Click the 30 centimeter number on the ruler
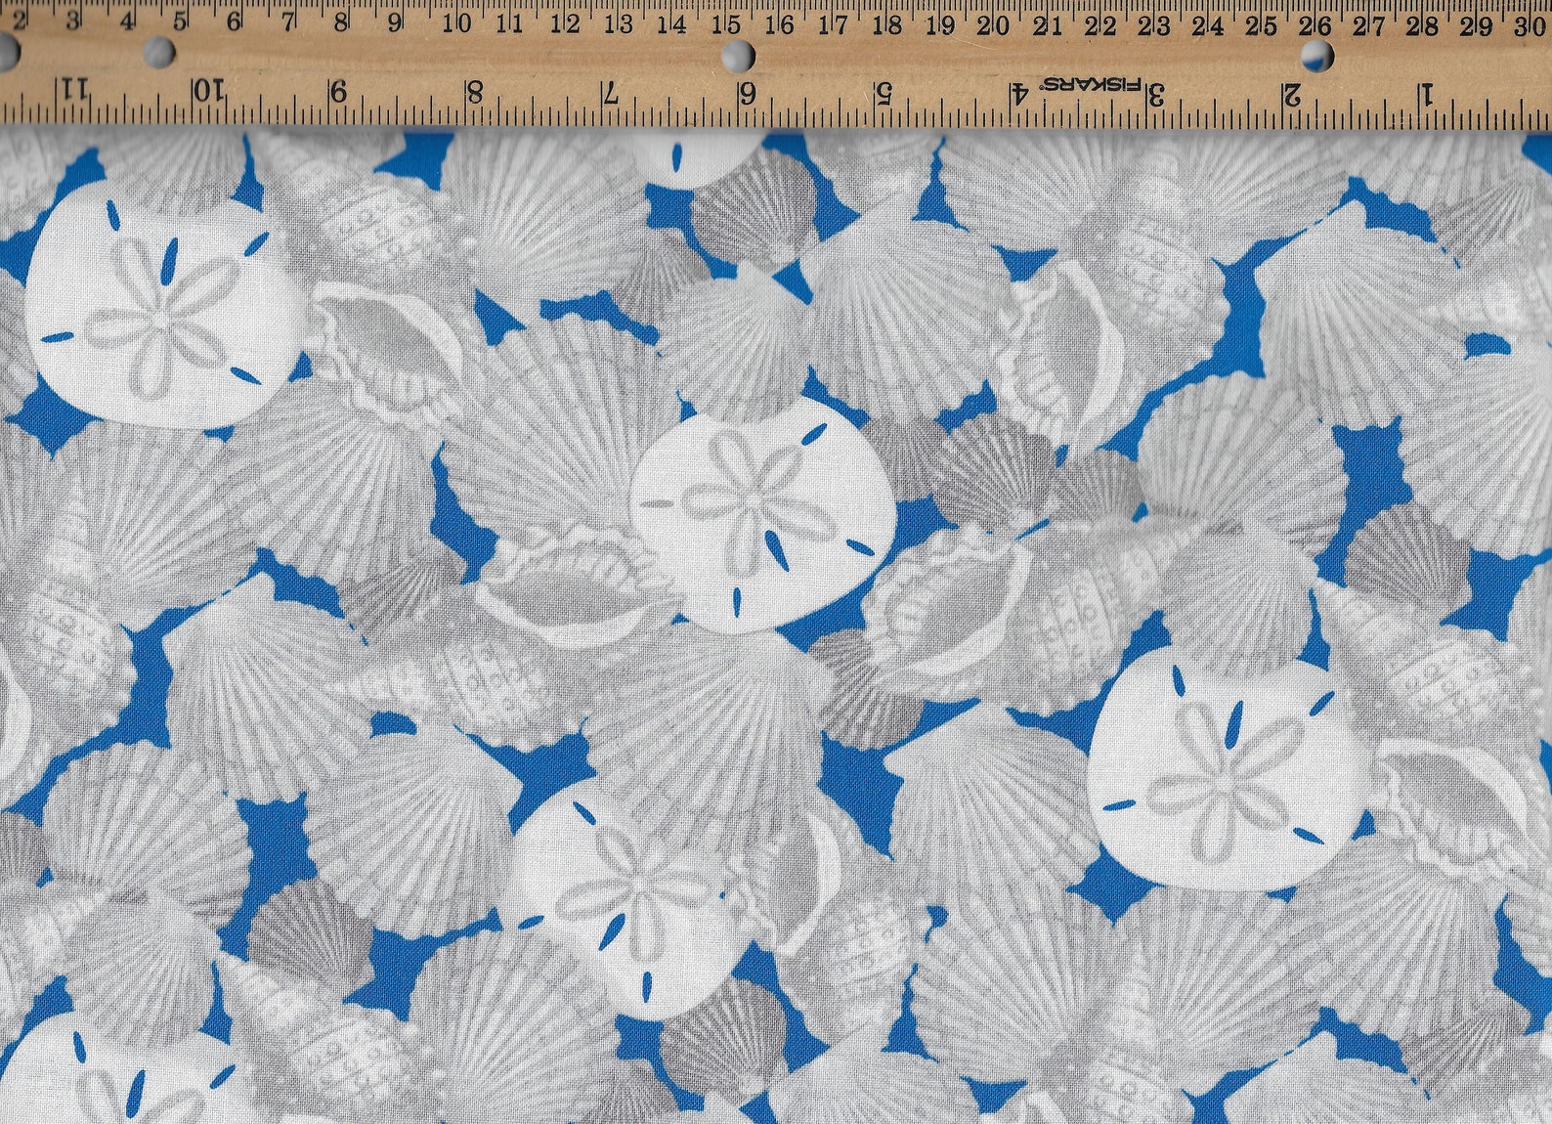1552x1124 pixels. click(1529, 25)
